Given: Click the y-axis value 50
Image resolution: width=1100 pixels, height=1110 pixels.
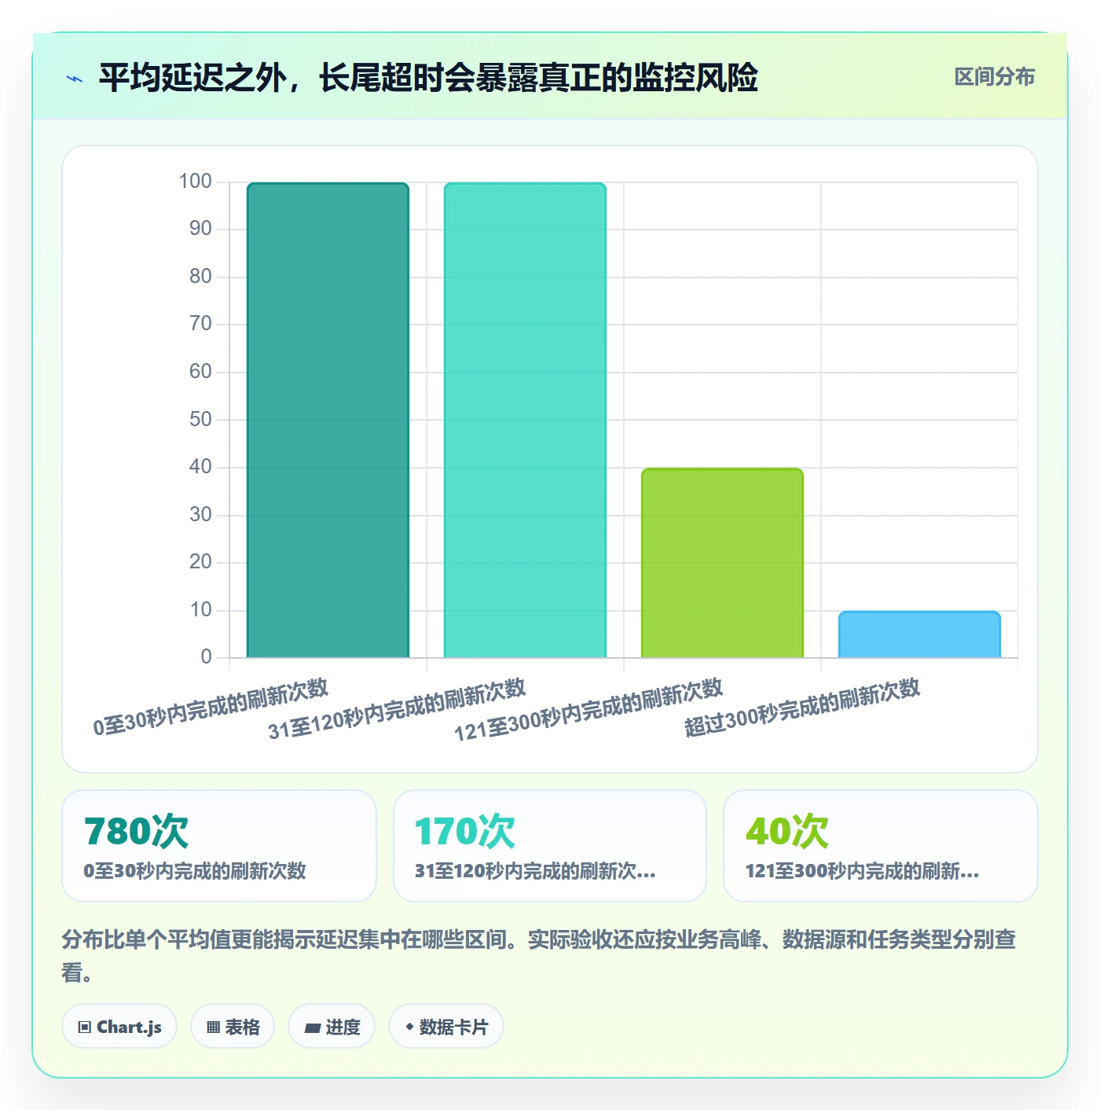Looking at the screenshot, I should pos(200,419).
